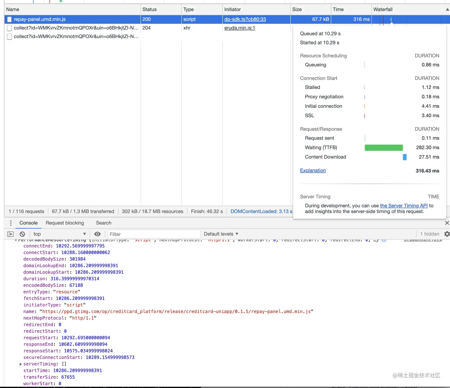
Task: Click the transferSize value 67655
Action: (x=68, y=377)
